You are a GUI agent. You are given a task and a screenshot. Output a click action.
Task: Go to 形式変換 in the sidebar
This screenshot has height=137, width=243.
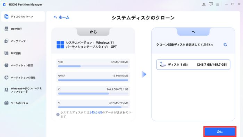click(16, 53)
